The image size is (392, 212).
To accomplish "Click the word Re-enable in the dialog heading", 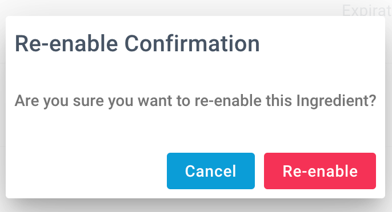I will (x=66, y=44).
